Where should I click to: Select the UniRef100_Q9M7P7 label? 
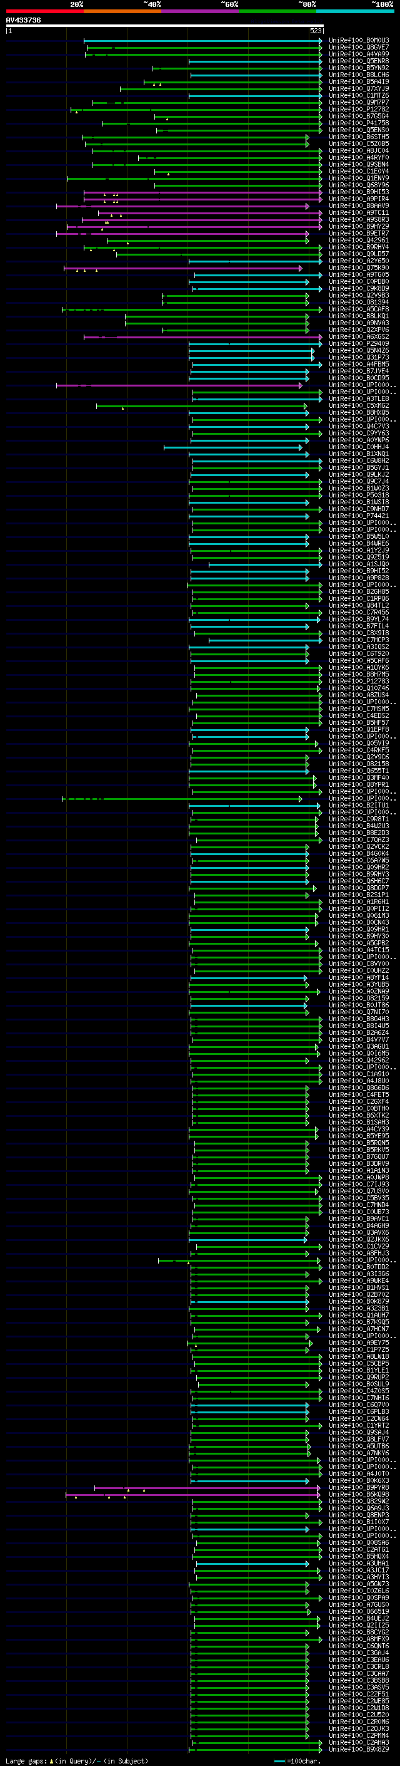[x=358, y=102]
